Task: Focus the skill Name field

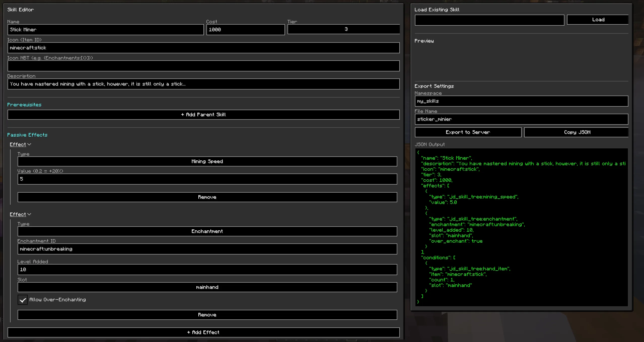Action: [x=105, y=30]
